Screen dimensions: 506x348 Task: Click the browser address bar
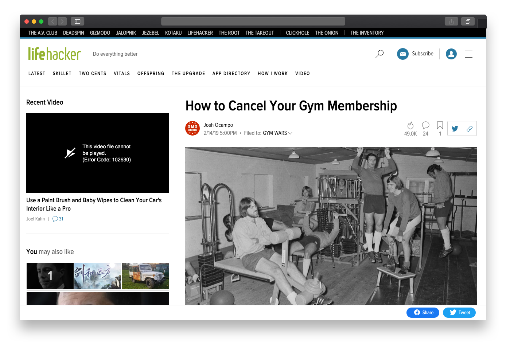pos(253,21)
